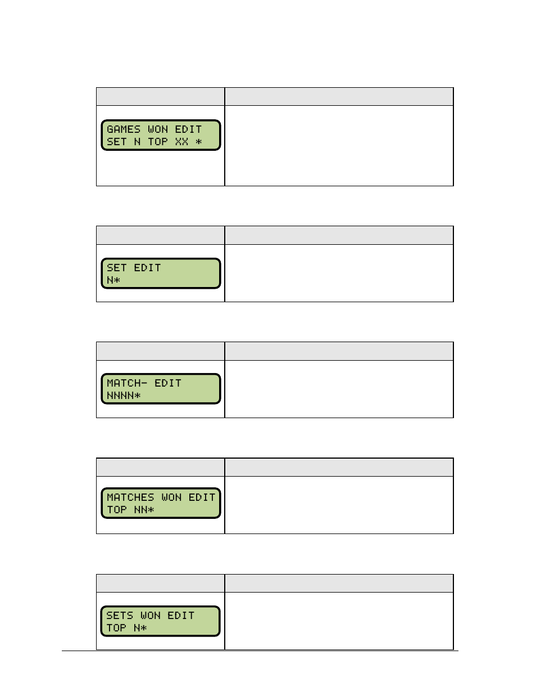Click wide gray header in MATCHES WON EDIT table

tap(339, 467)
